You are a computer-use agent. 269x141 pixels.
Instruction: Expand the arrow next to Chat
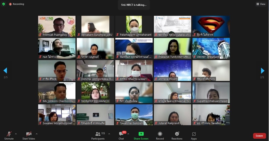(x=128, y=134)
